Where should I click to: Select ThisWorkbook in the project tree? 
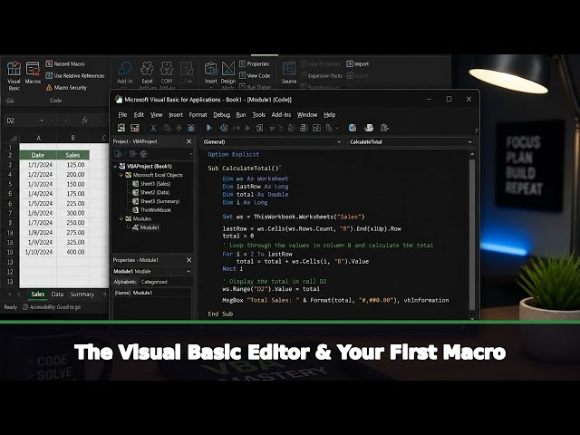151,209
